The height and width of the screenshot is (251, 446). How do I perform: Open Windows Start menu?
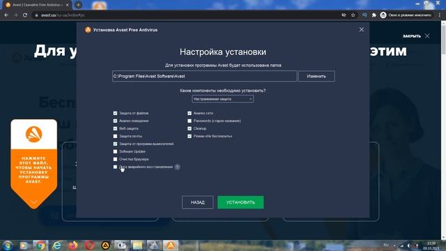point(8,245)
